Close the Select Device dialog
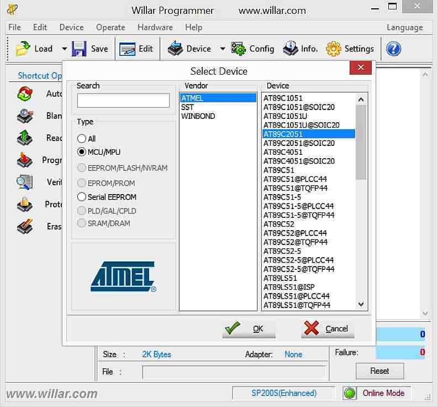Screen dimensions: 438x407 click(x=361, y=67)
